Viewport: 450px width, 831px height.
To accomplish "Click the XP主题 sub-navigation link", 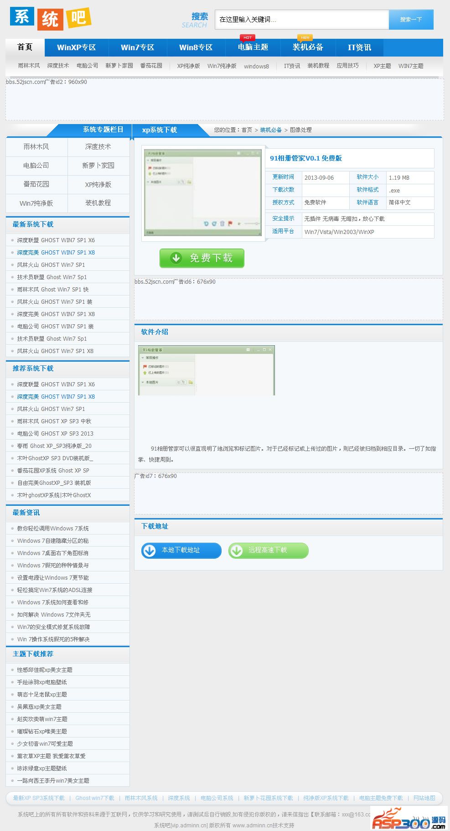I will click(x=383, y=66).
